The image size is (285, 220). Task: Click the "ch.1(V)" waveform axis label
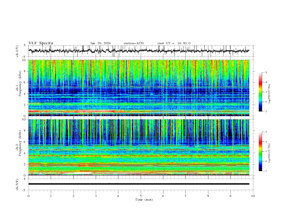click(x=17, y=51)
